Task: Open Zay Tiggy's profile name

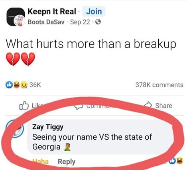Action: 48,127
